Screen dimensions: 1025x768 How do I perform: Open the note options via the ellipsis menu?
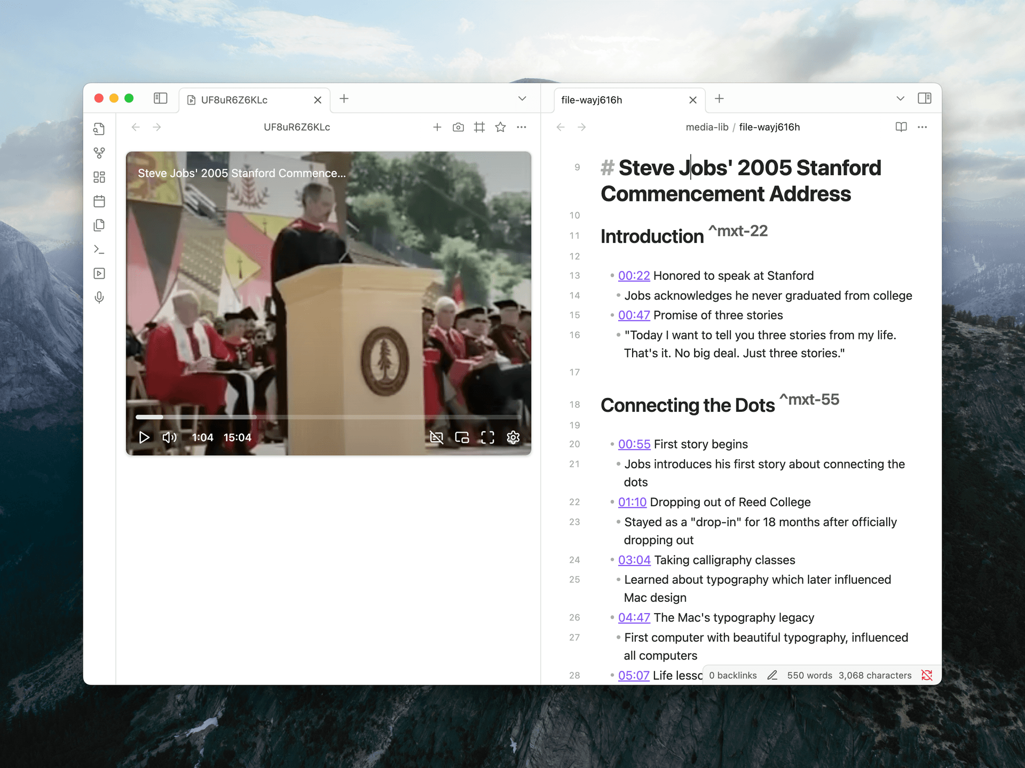coord(923,127)
